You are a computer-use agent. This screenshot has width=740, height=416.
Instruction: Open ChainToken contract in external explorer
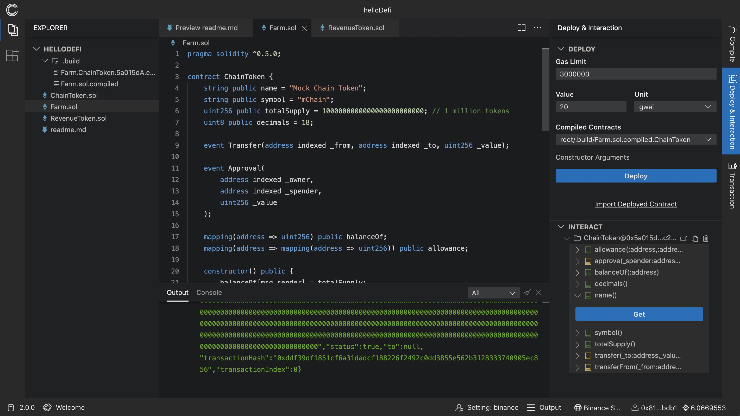tap(683, 238)
